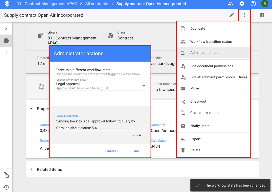The image size is (272, 192).
Task: Click the SAVE button in dialog
Action: (137, 151)
